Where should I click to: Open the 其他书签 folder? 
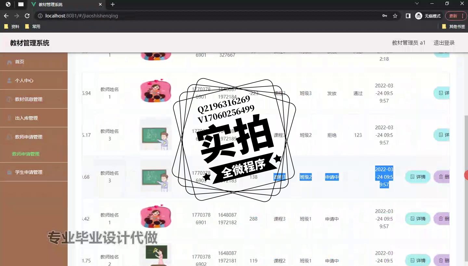[x=454, y=27]
